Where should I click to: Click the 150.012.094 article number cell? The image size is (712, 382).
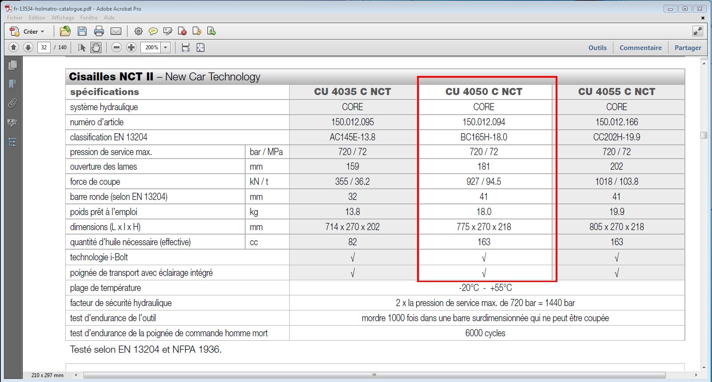pyautogui.click(x=484, y=122)
